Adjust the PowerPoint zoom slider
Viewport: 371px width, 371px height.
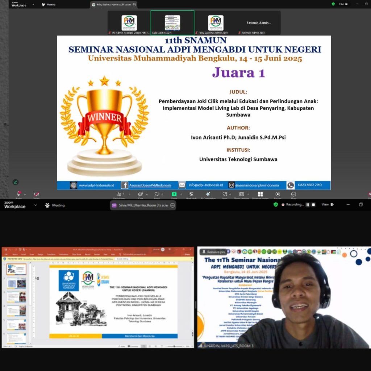pos(174,346)
